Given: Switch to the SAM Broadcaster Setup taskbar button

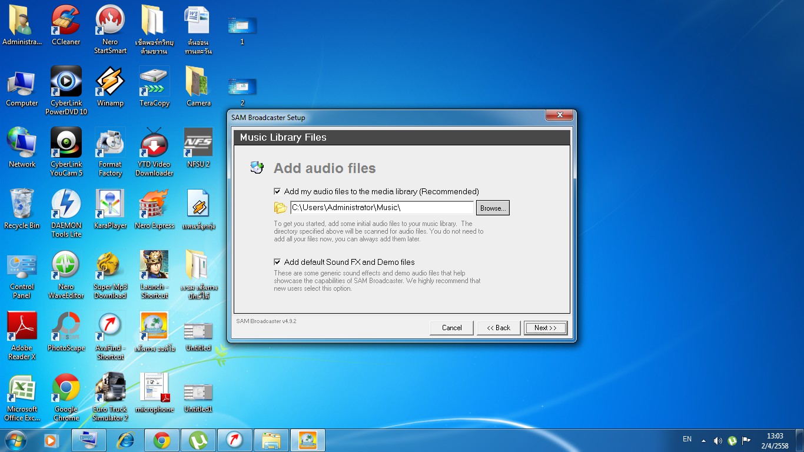Looking at the screenshot, I should tap(308, 440).
